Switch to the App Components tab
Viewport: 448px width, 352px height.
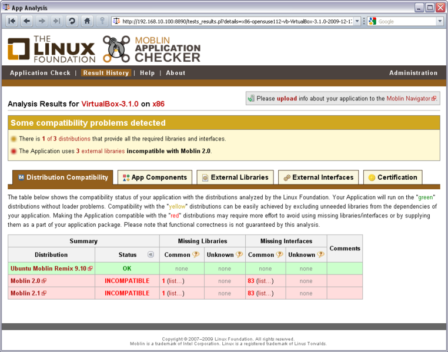155,177
